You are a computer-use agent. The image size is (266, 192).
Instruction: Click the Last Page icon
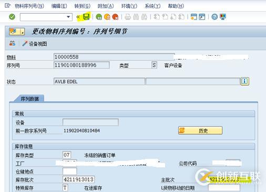pos(181,17)
